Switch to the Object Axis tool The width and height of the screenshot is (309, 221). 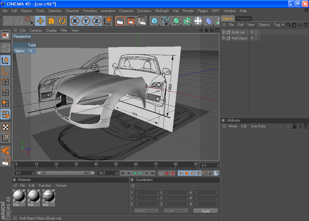pyautogui.click(x=5, y=71)
